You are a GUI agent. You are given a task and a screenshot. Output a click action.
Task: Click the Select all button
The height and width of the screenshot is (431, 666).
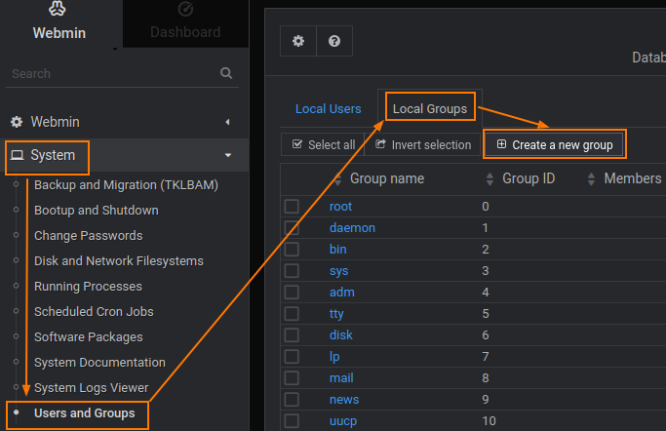[323, 144]
